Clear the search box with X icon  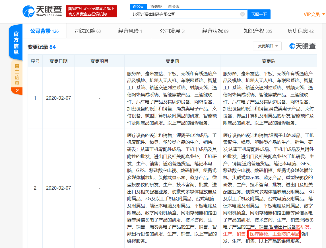(x=242, y=14)
